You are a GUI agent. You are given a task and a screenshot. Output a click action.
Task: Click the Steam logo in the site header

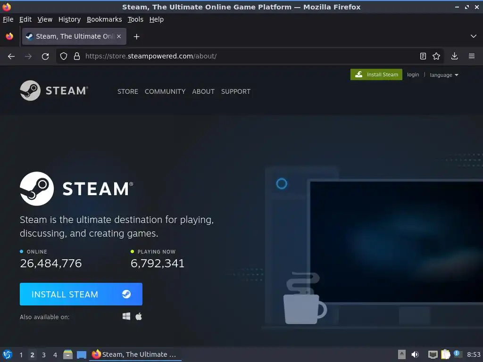pos(54,90)
